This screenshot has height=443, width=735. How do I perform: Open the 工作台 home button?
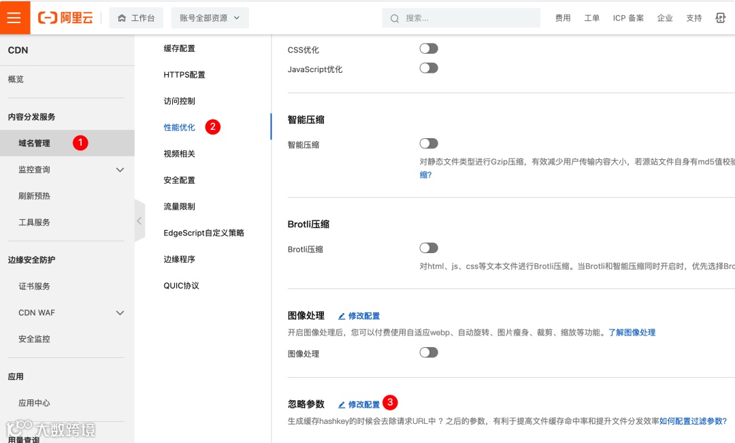[136, 18]
